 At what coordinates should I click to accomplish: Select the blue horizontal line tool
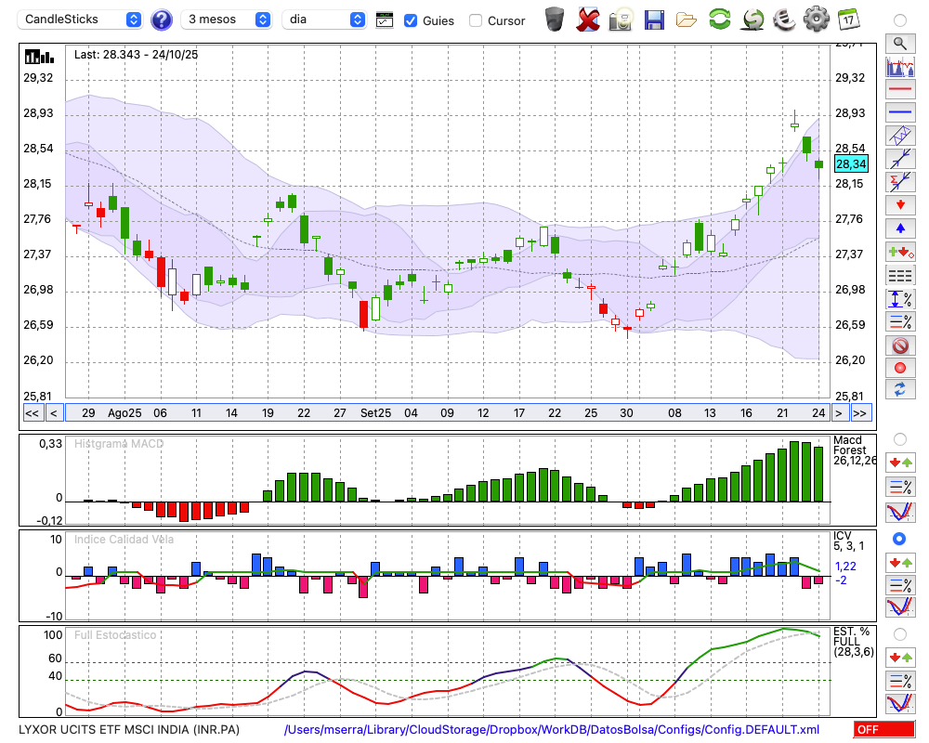[x=899, y=112]
